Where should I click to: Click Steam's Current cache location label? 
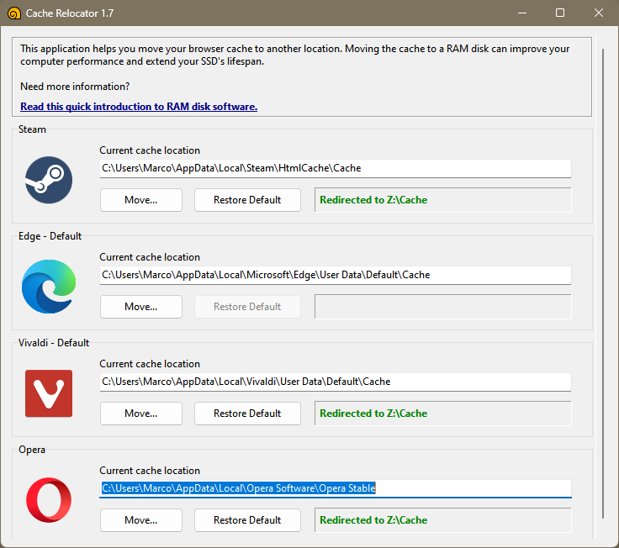[150, 150]
